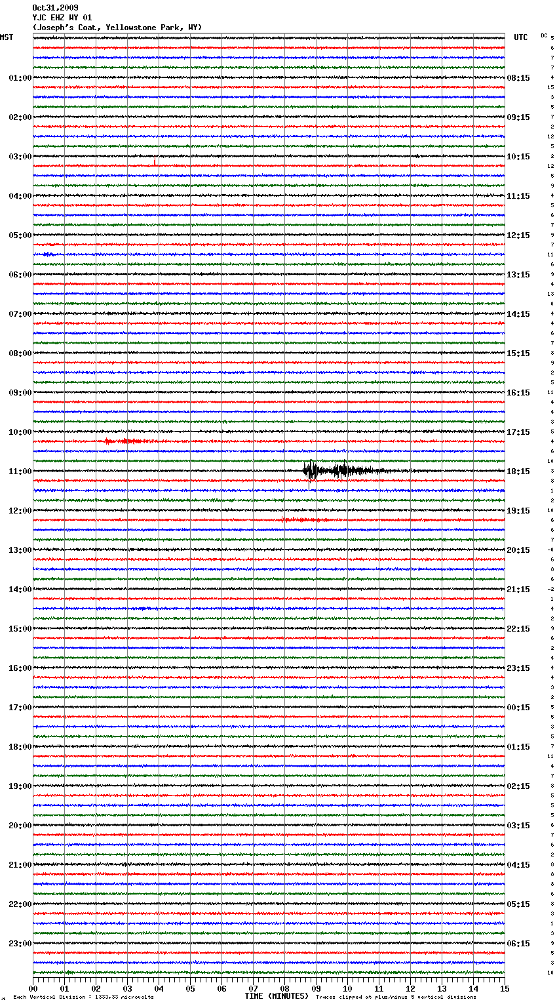Click the 14:15 UTC time label
The image size is (557, 1006).
[x=518, y=314]
